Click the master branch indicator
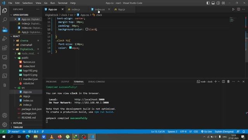Viewport: 248px width, 140px height. 14,131
